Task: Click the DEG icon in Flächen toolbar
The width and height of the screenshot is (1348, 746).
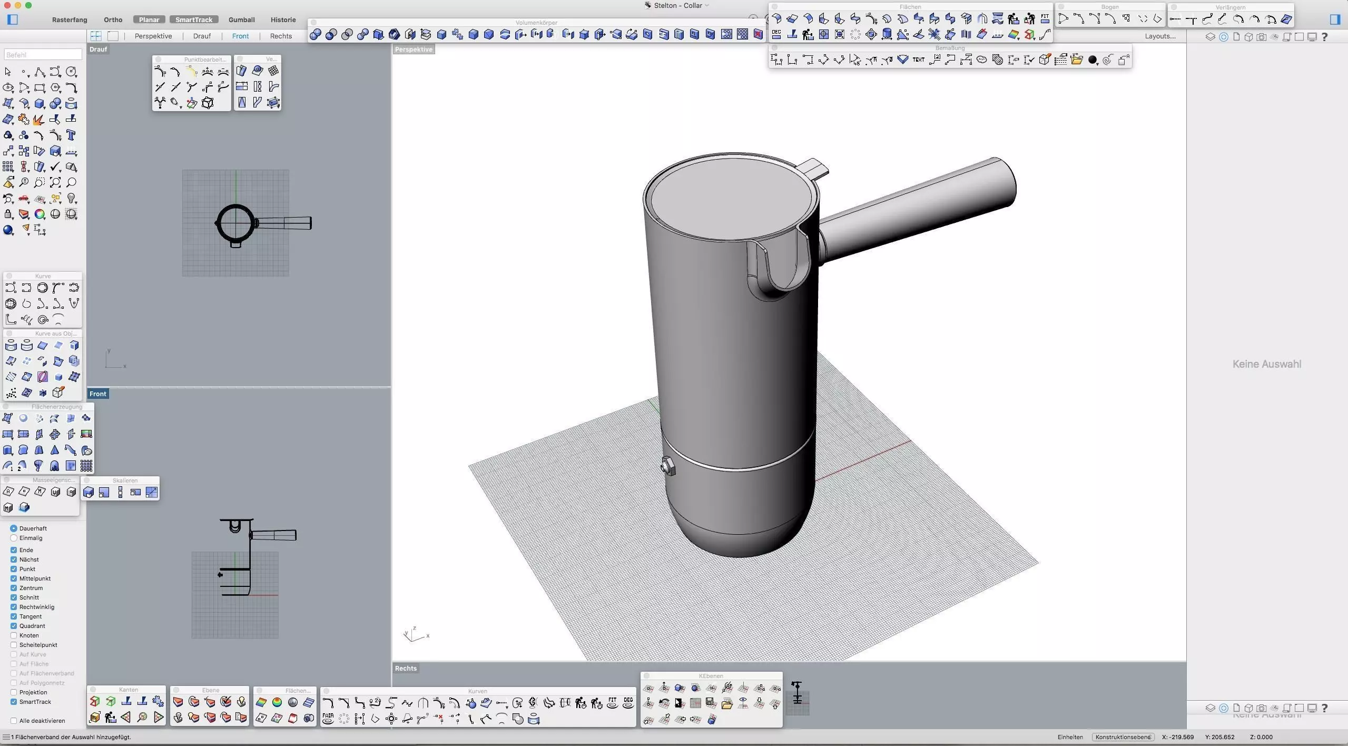Action: 776,35
